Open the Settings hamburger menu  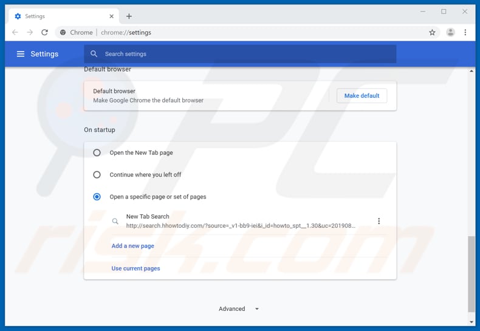point(21,54)
